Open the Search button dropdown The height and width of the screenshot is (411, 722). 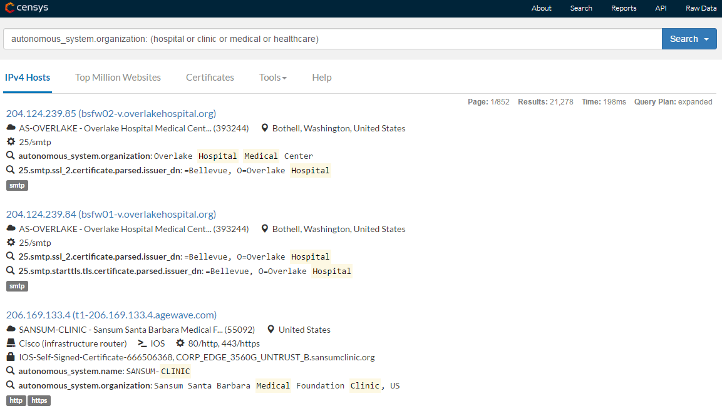tap(706, 39)
